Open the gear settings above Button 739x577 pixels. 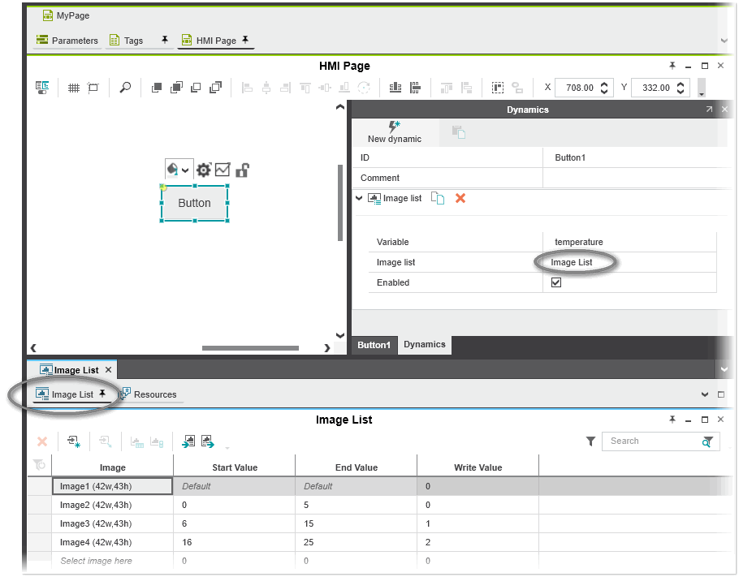[204, 170]
